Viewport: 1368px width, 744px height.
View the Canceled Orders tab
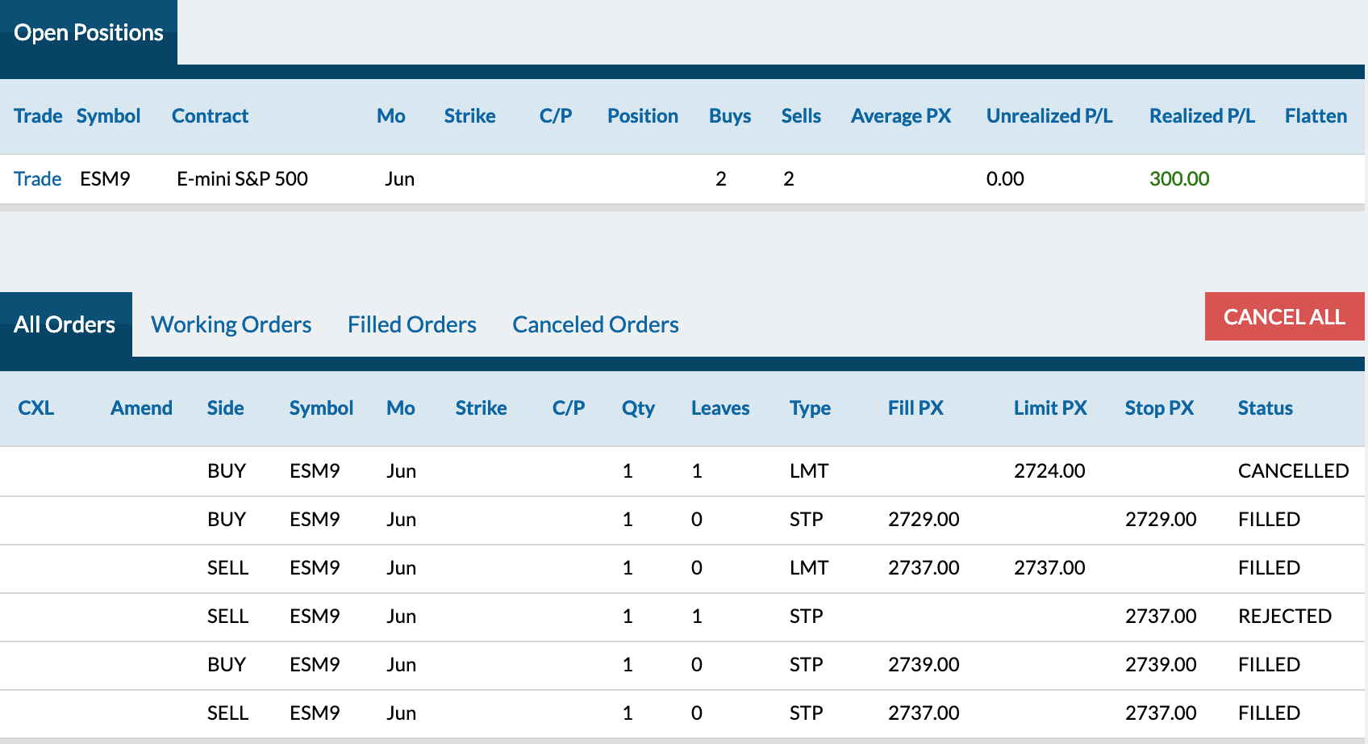pos(595,324)
